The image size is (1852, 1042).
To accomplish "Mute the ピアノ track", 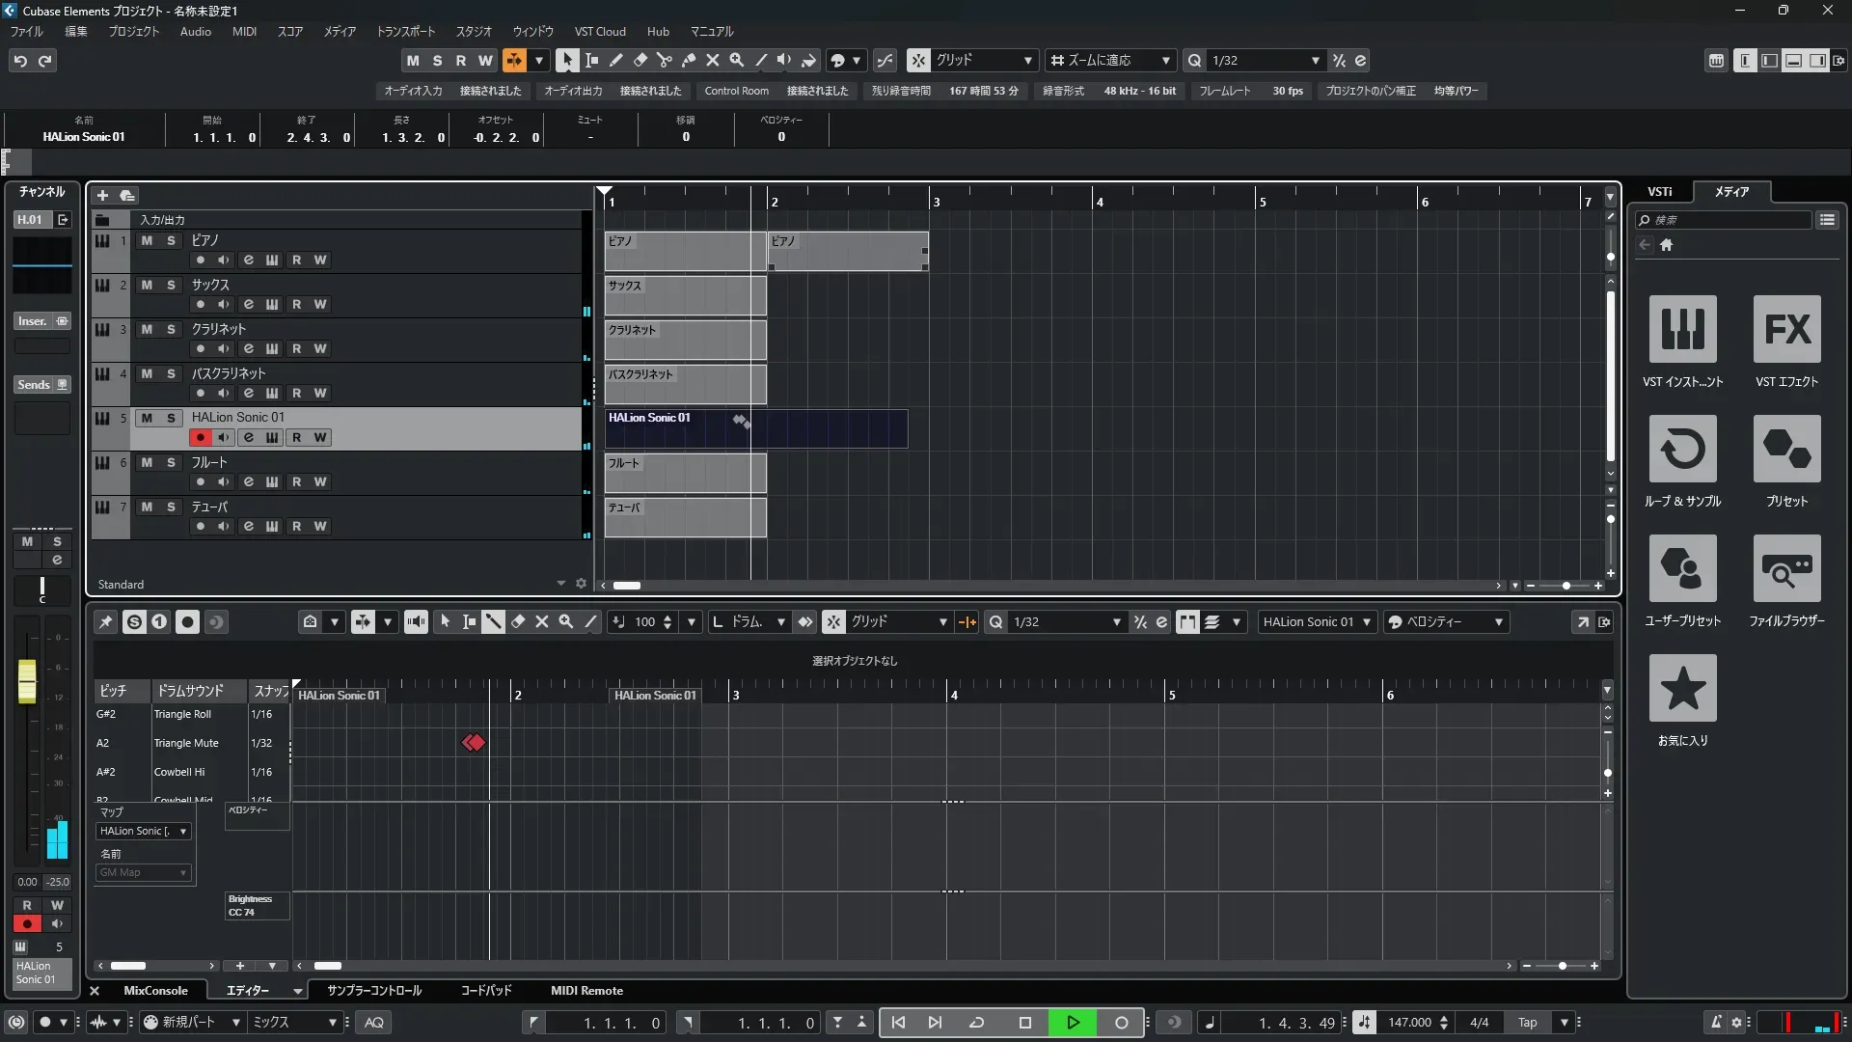I will click(x=147, y=240).
